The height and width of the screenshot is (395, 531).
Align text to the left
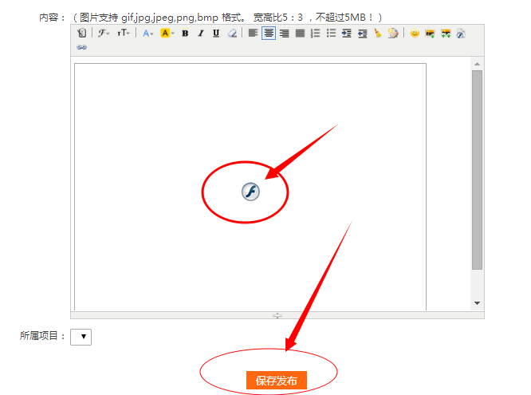253,34
